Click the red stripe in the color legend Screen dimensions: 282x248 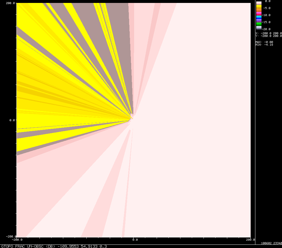259,15
